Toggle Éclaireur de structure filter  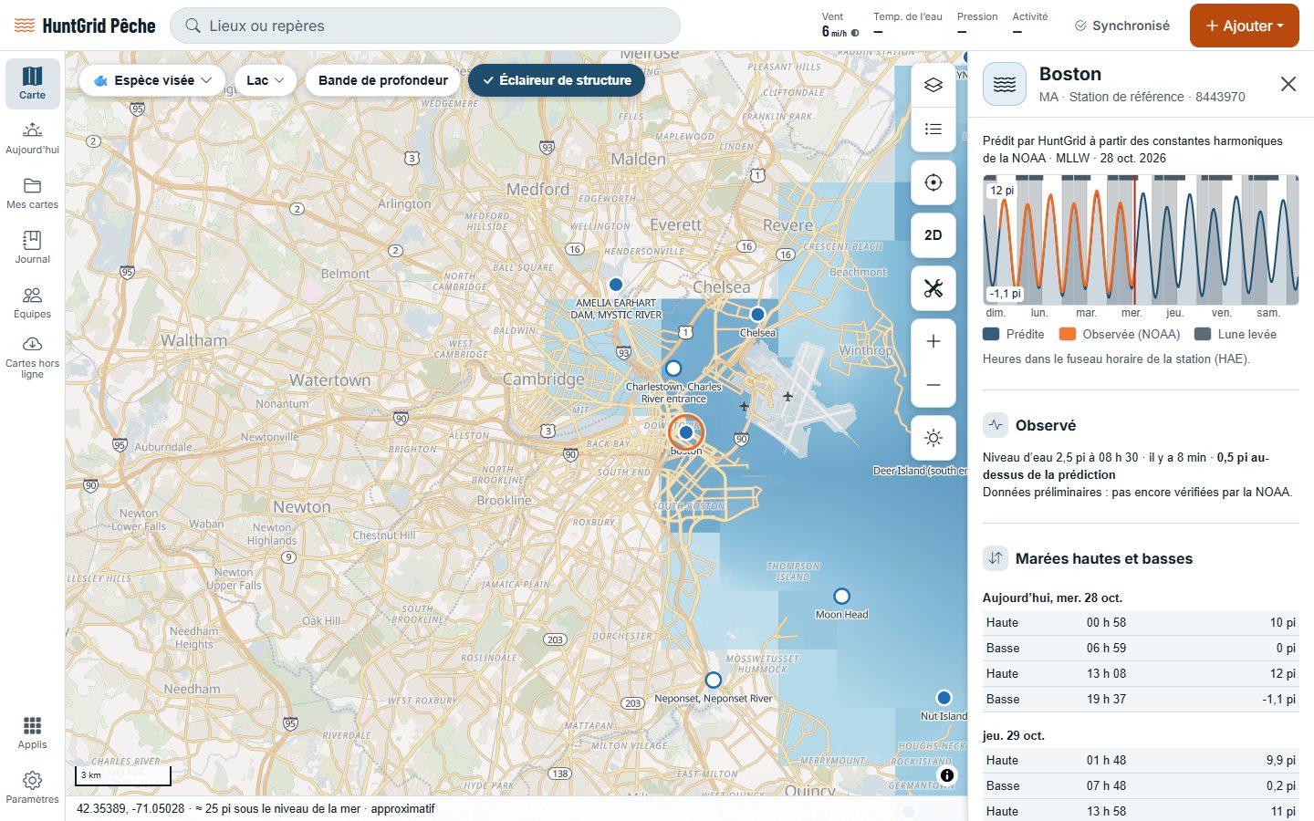557,80
